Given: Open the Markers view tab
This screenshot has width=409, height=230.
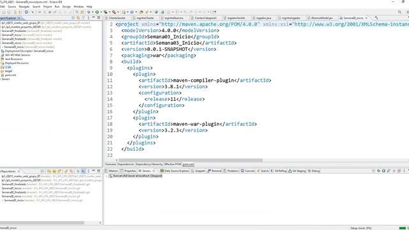Looking at the screenshot, I should tap(112, 171).
